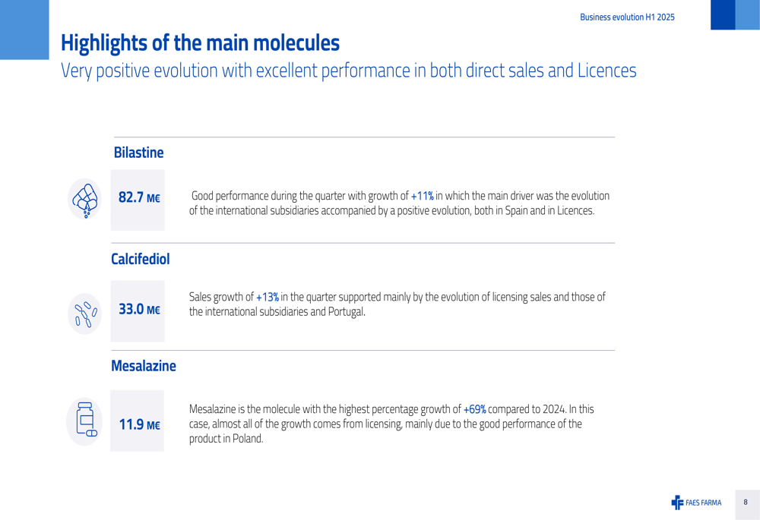Click the Bilastine heading
Screen dimensions: 760x520
[138, 153]
